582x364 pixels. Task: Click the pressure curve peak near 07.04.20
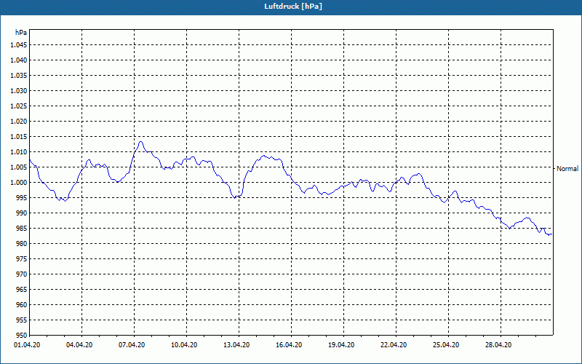coord(140,141)
